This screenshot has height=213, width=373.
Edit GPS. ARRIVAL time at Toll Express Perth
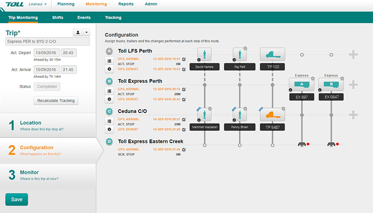pyautogui.click(x=184, y=89)
